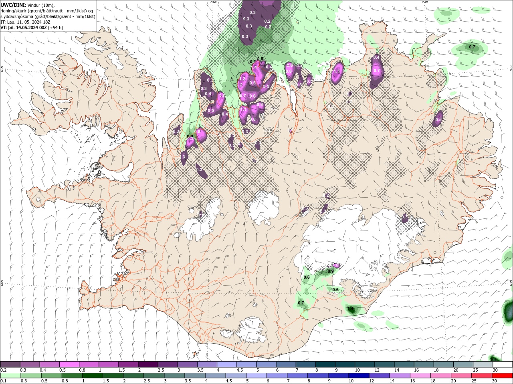Select the dark green swatch labeled 1 in rain legend
The image size is (513, 384).
[92, 376]
